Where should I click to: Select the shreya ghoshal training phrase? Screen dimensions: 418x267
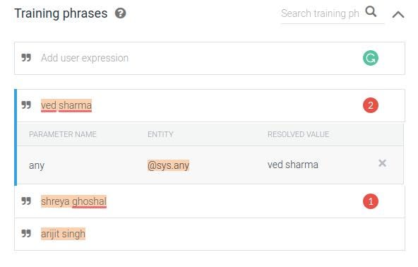pyautogui.click(x=74, y=201)
